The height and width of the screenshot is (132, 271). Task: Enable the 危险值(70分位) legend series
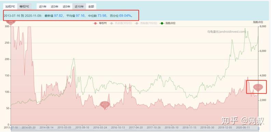[x=146, y=23]
